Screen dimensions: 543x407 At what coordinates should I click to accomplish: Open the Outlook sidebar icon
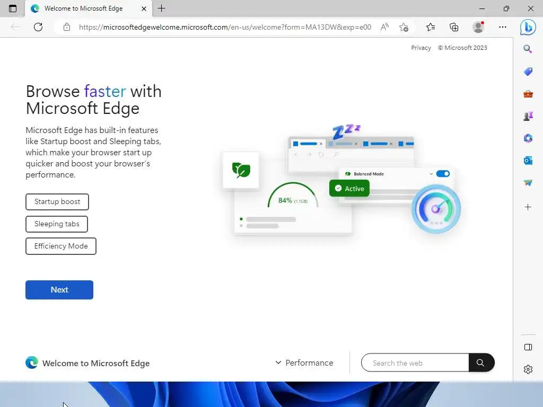click(x=528, y=161)
